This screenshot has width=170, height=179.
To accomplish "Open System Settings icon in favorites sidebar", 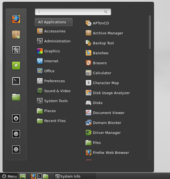I will point(16,50).
